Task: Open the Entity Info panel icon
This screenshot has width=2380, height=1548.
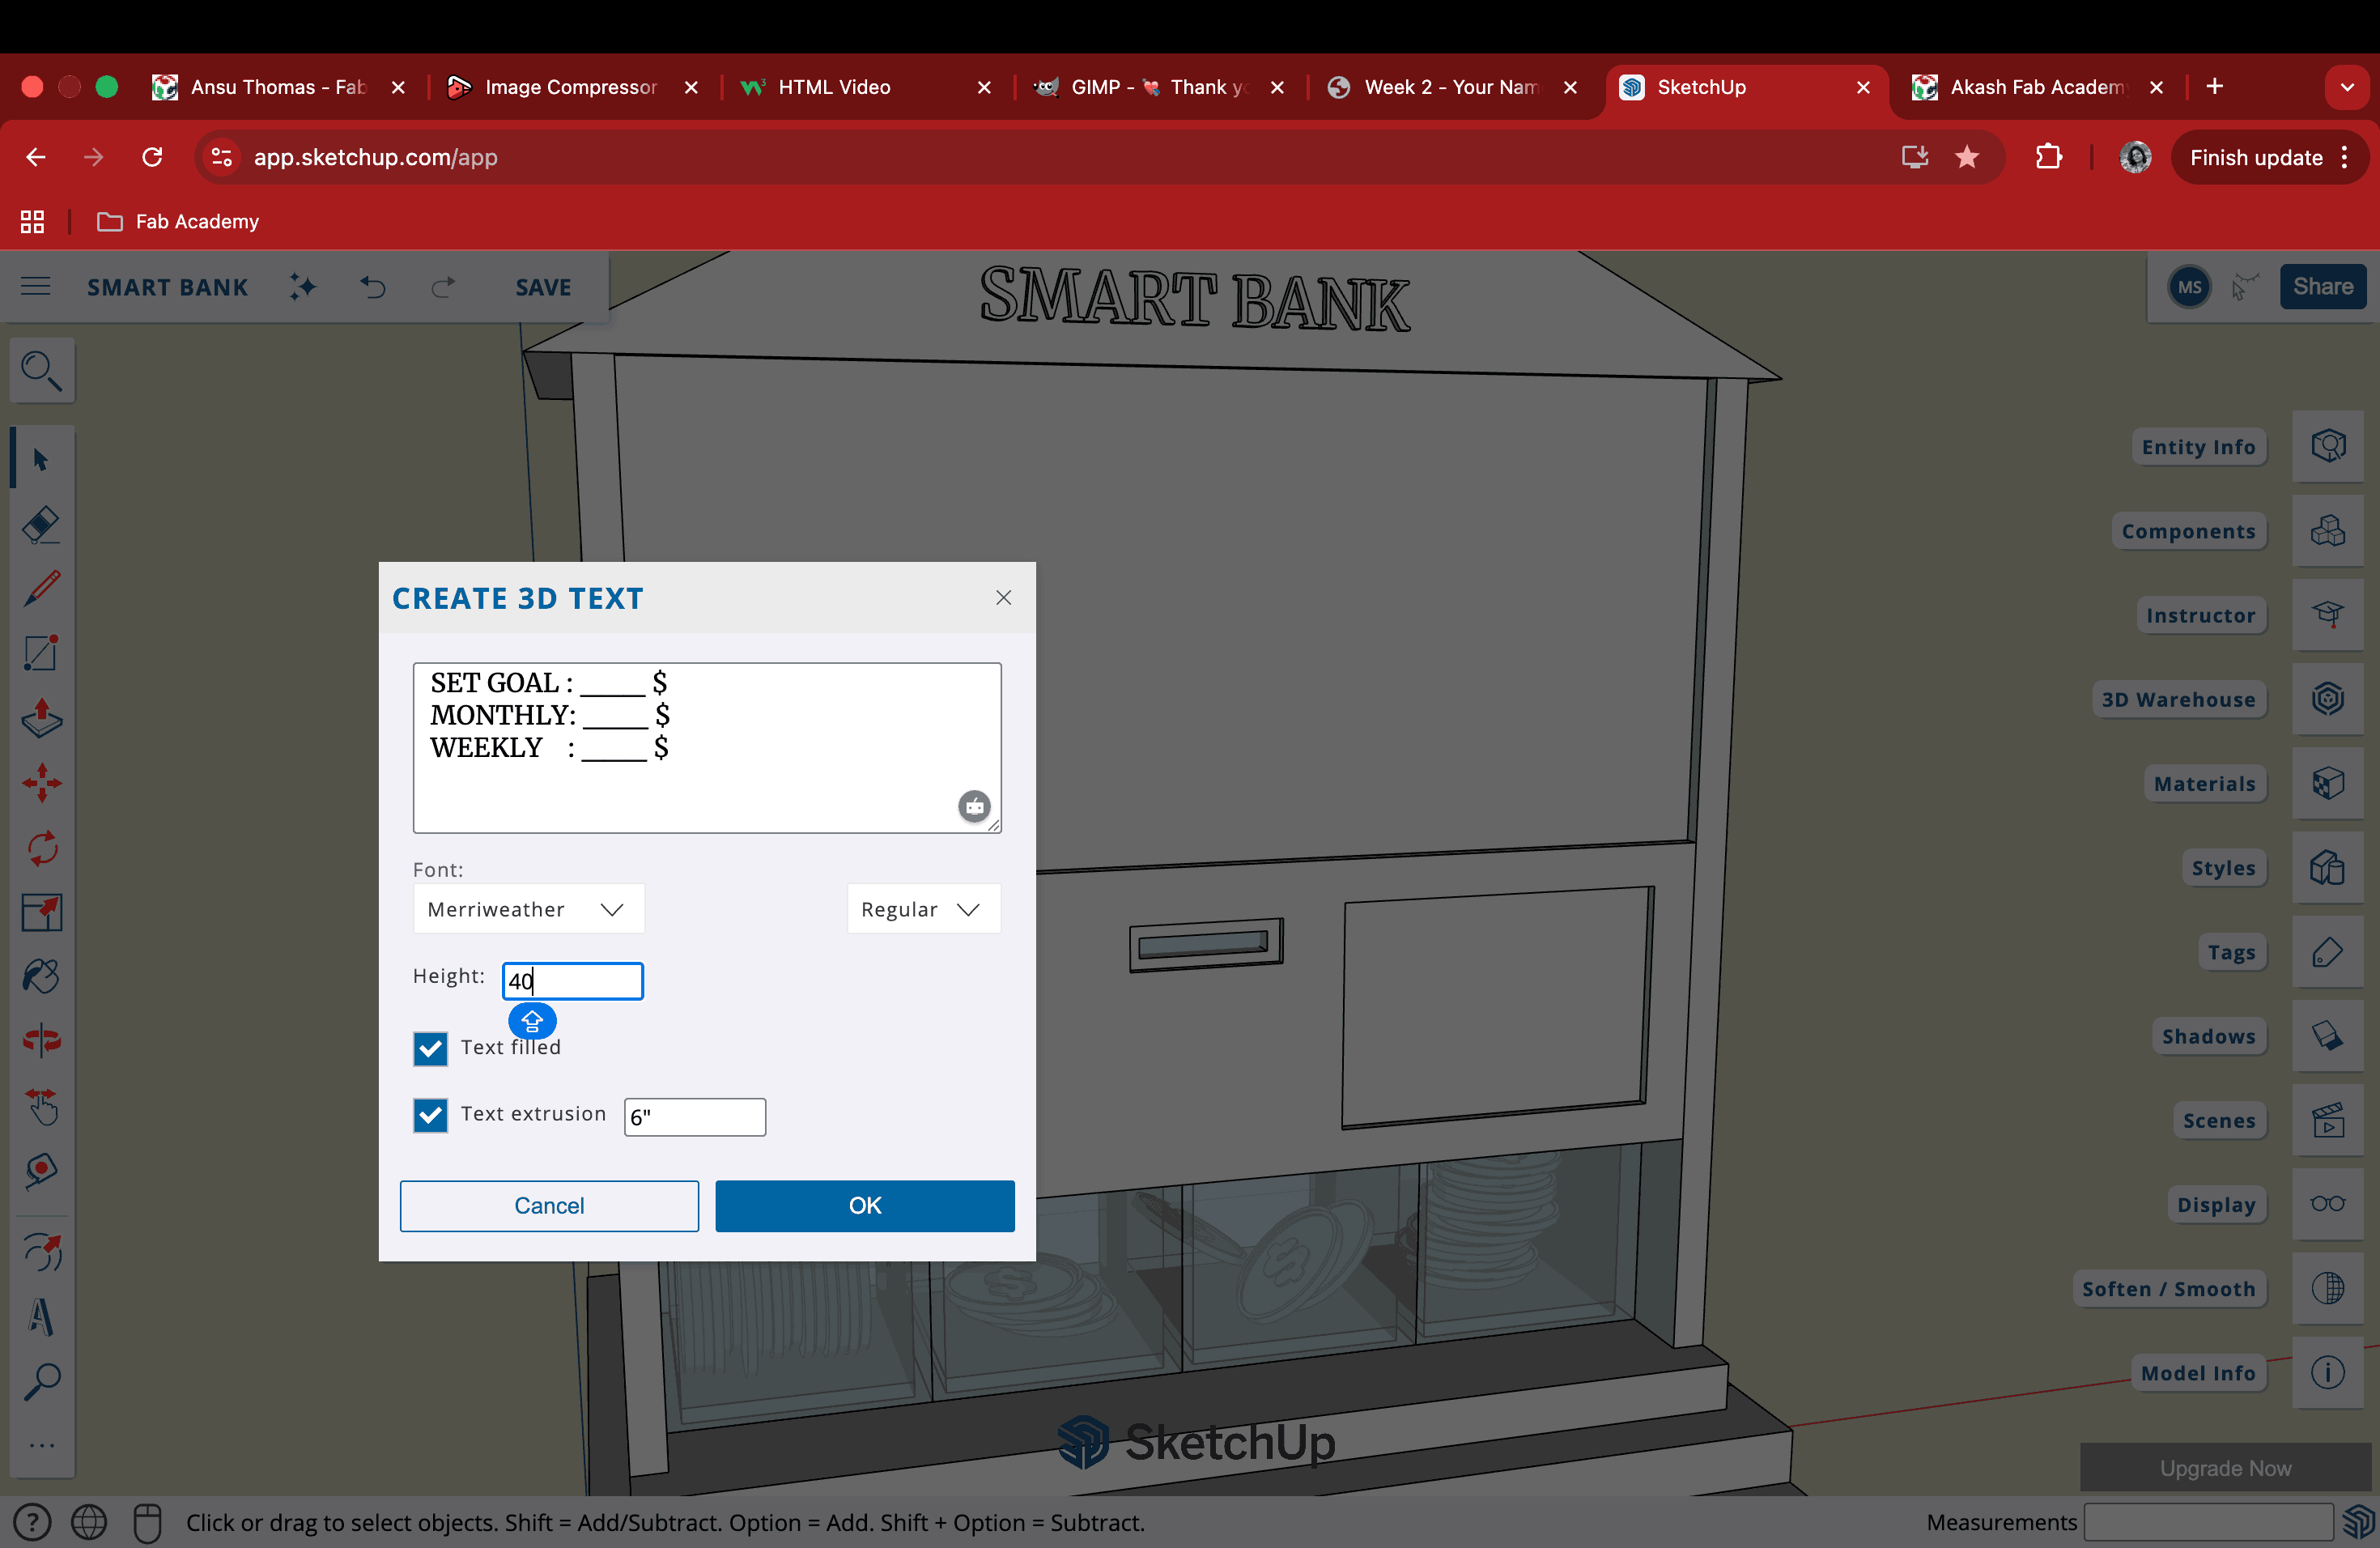Action: (2327, 446)
